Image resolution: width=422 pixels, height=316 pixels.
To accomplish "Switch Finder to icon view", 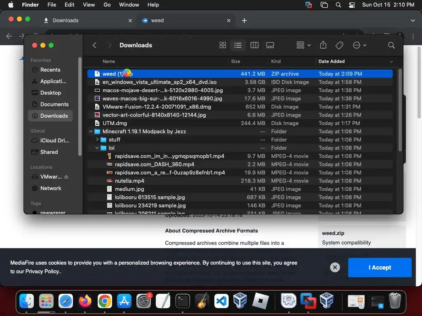I will click(x=223, y=45).
